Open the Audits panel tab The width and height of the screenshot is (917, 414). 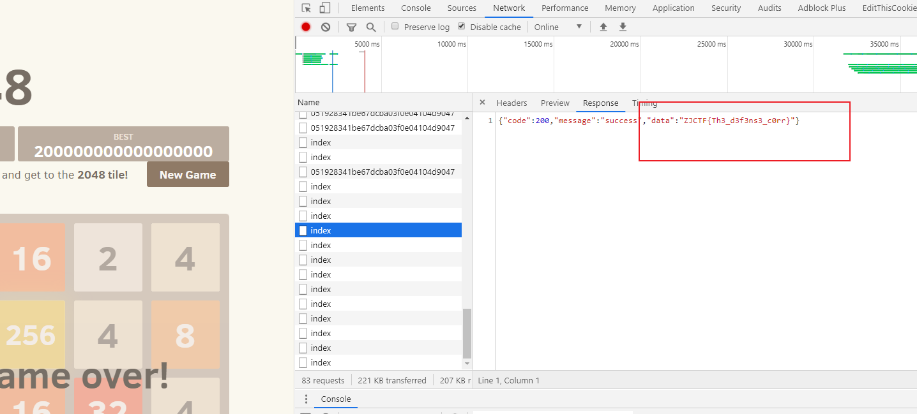point(769,8)
